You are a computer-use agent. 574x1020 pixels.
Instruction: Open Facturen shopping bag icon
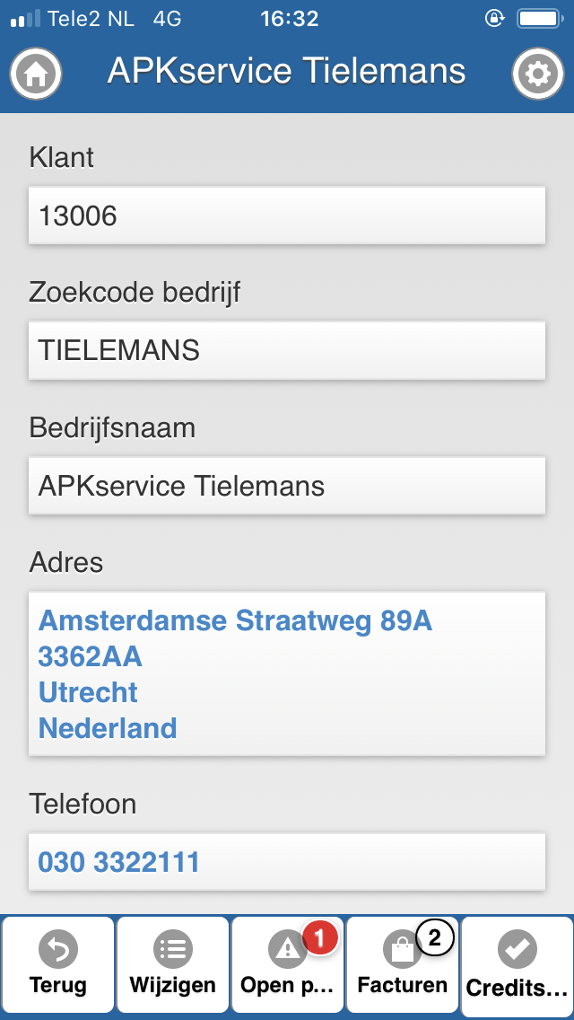[x=403, y=950]
